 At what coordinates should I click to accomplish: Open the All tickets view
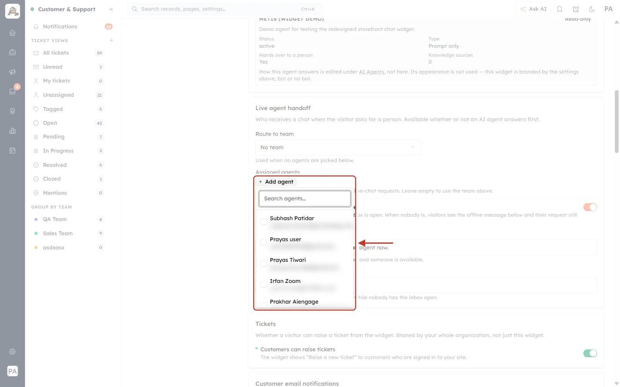coord(68,53)
